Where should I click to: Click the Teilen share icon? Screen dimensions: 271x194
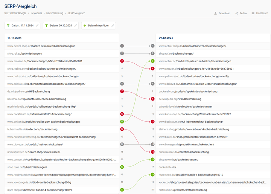[x=236, y=13]
